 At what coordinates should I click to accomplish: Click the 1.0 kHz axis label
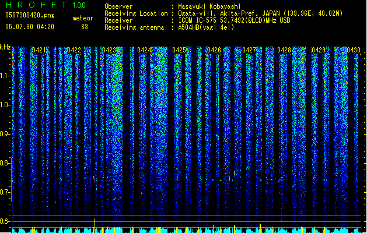coord(5,105)
